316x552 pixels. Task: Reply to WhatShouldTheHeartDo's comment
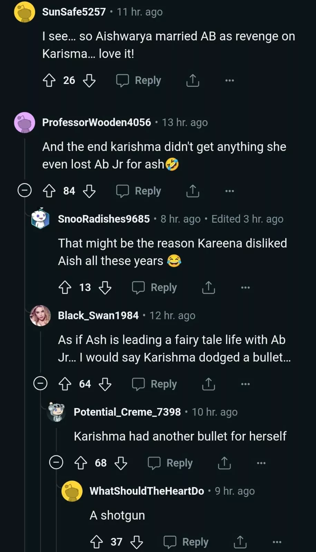click(186, 542)
